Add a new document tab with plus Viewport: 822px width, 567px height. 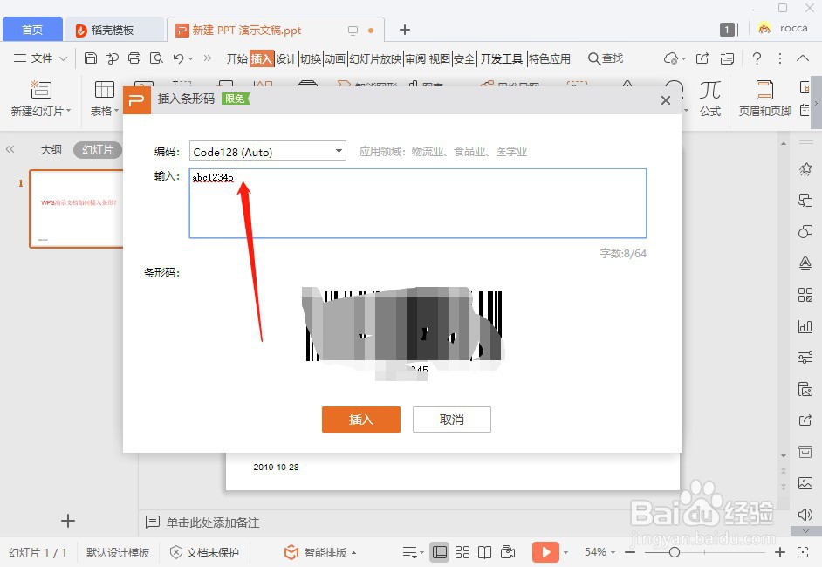(404, 30)
